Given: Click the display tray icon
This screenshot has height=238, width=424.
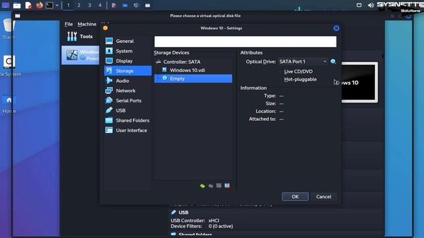Looking at the screenshot, I should tap(359, 5).
